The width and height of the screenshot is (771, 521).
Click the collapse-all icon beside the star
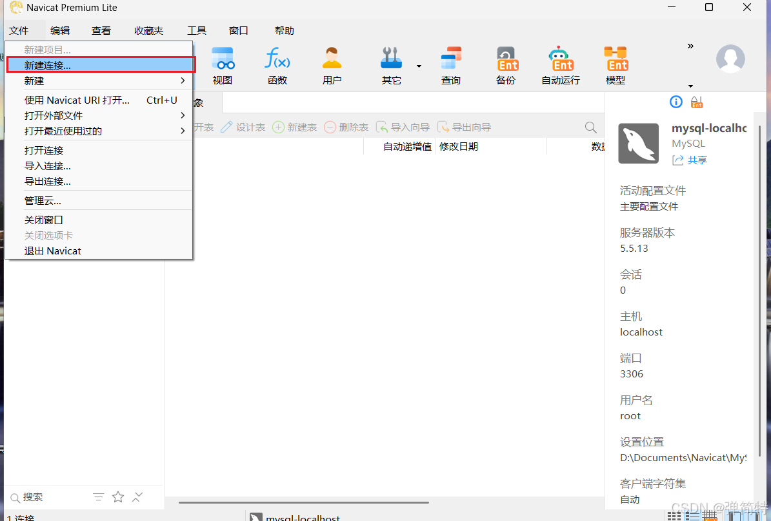[x=137, y=497]
